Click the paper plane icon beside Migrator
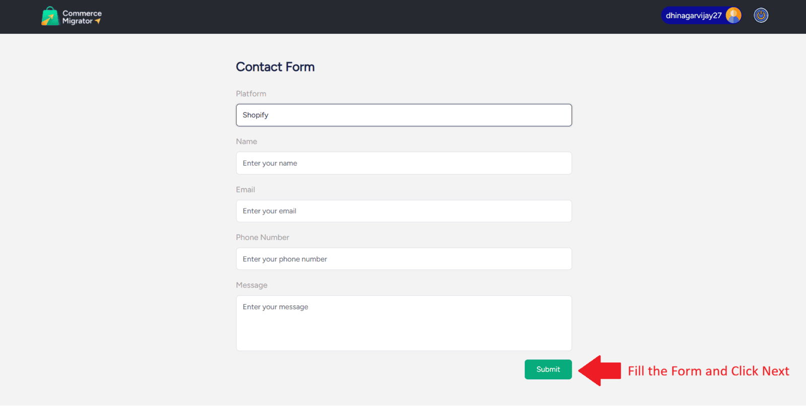This screenshot has width=806, height=406. 98,21
